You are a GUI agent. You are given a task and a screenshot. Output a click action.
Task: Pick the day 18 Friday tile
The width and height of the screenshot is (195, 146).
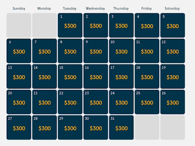point(147,76)
